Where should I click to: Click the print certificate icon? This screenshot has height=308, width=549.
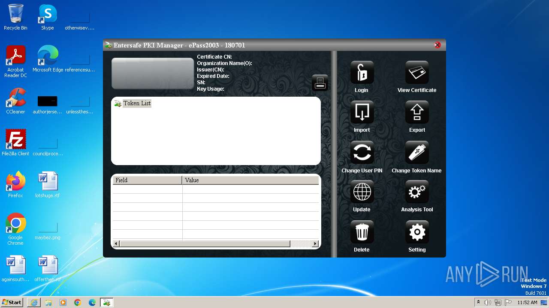pyautogui.click(x=320, y=83)
